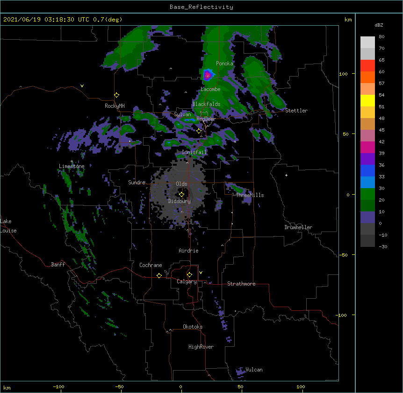Screen dimensions: 403x393
Task: Click the Didsbury town label
Action: coord(179,201)
